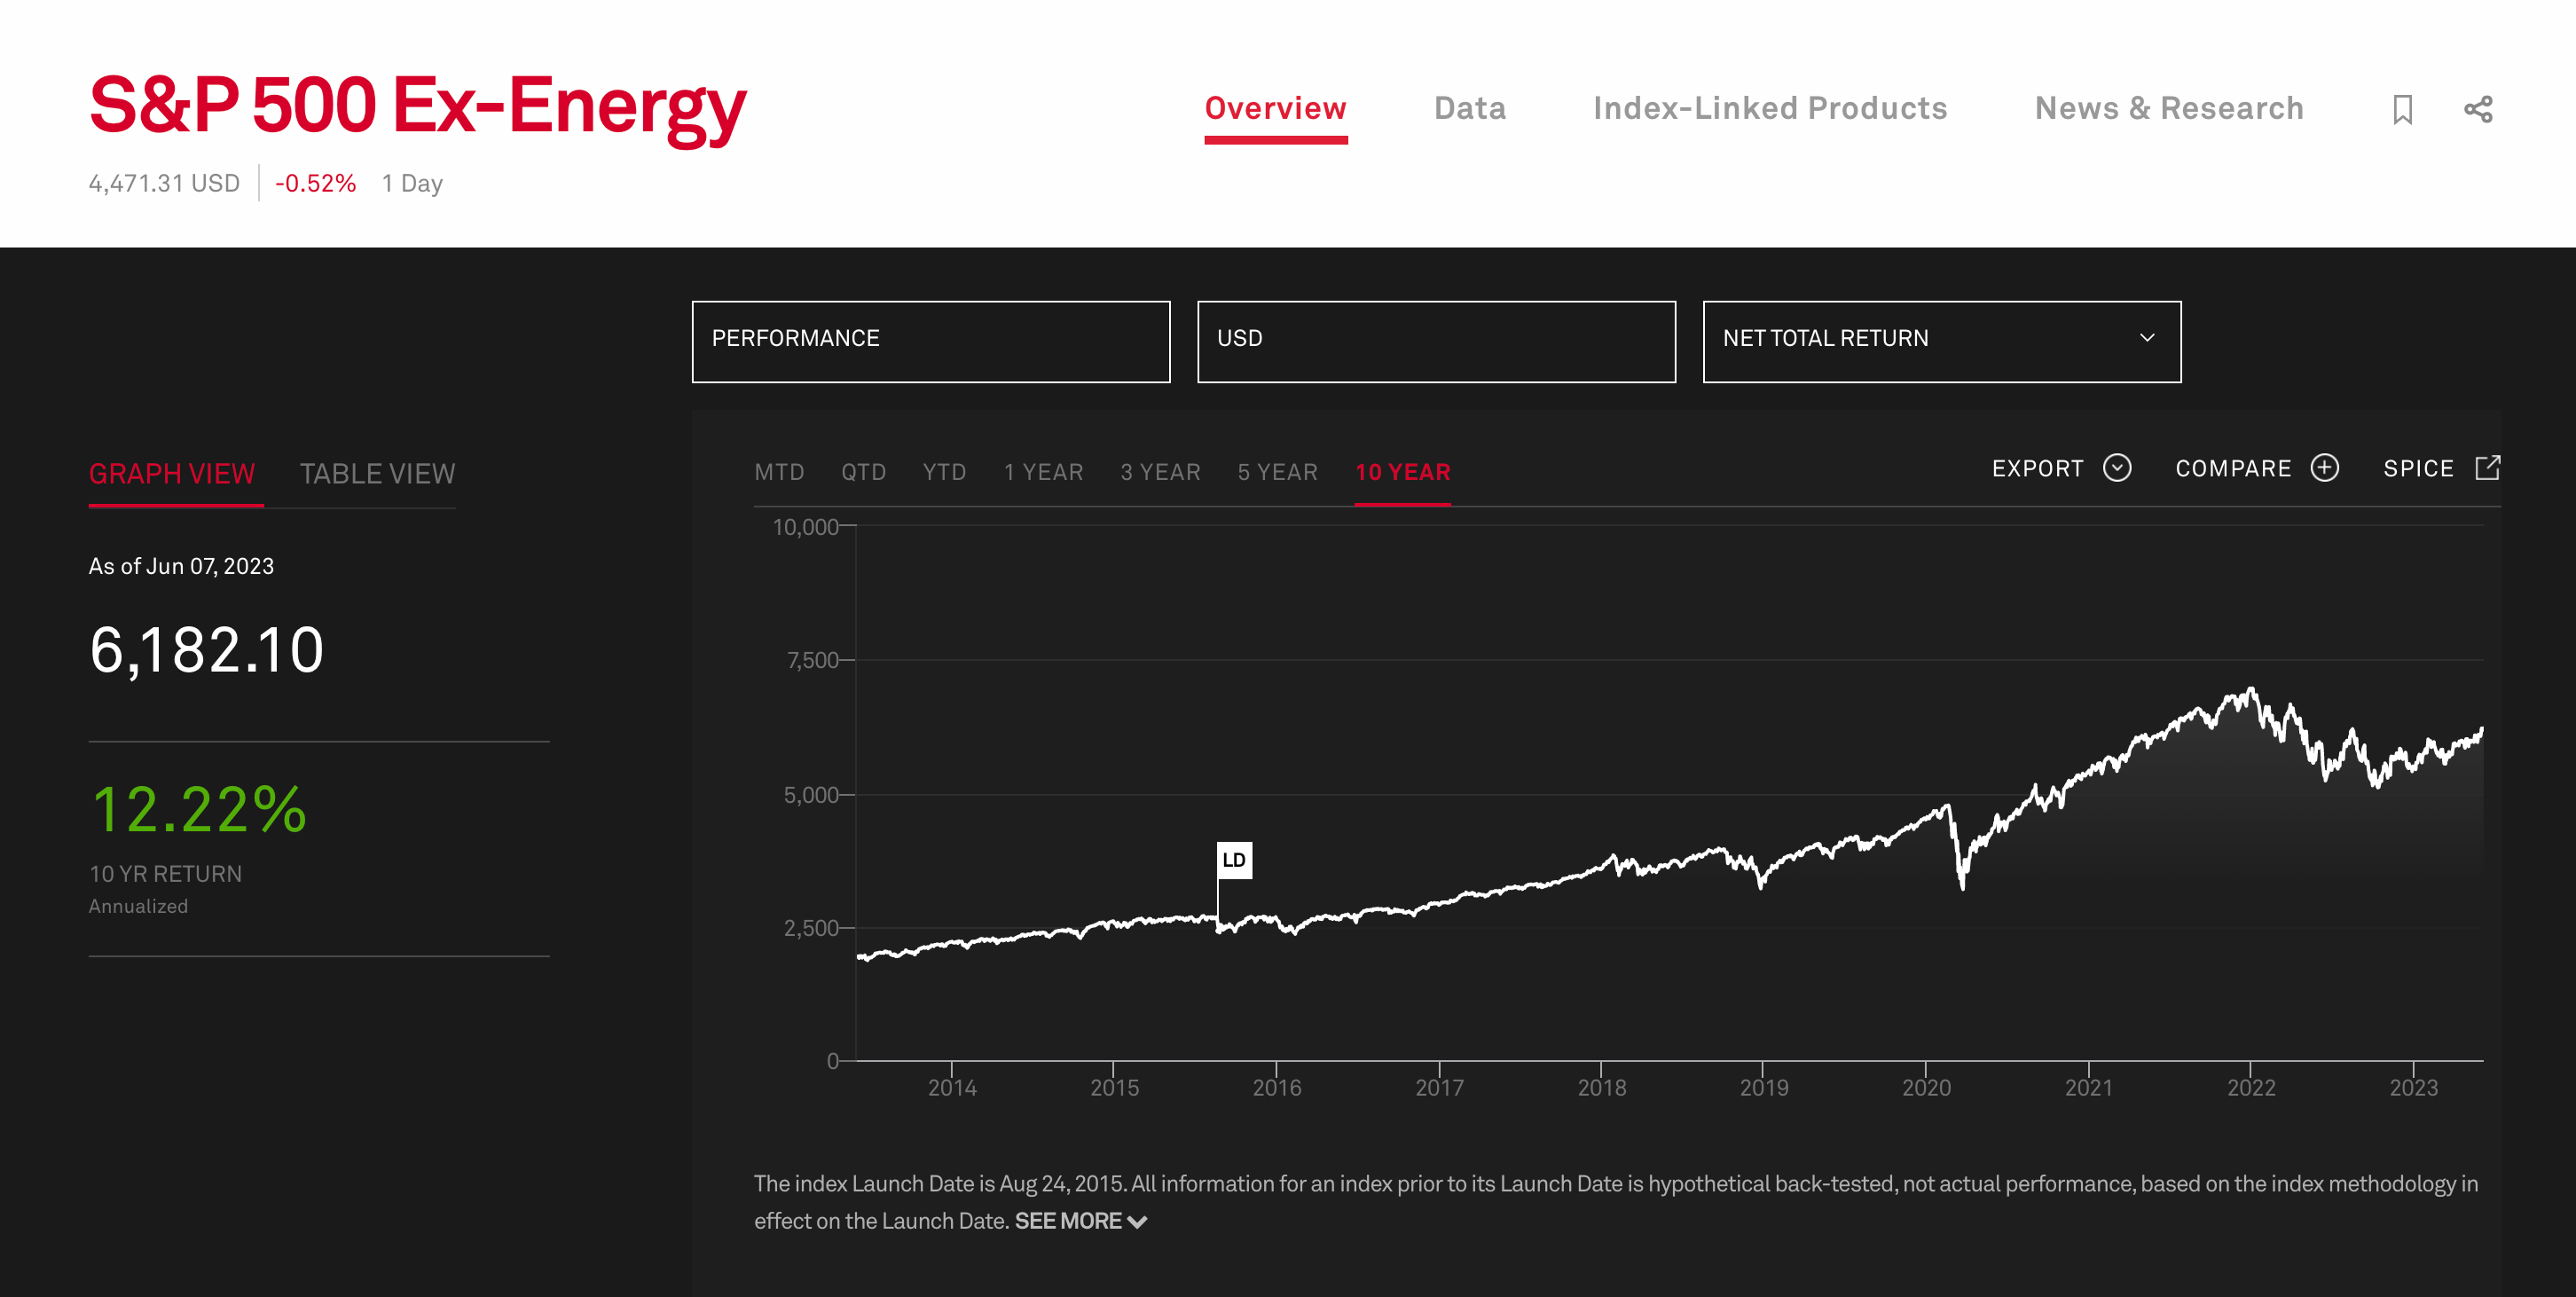Bookmark this index page
This screenshot has height=1297, width=2576.
(2402, 109)
